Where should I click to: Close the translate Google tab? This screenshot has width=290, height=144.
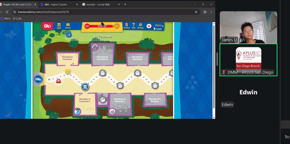[x=119, y=5]
